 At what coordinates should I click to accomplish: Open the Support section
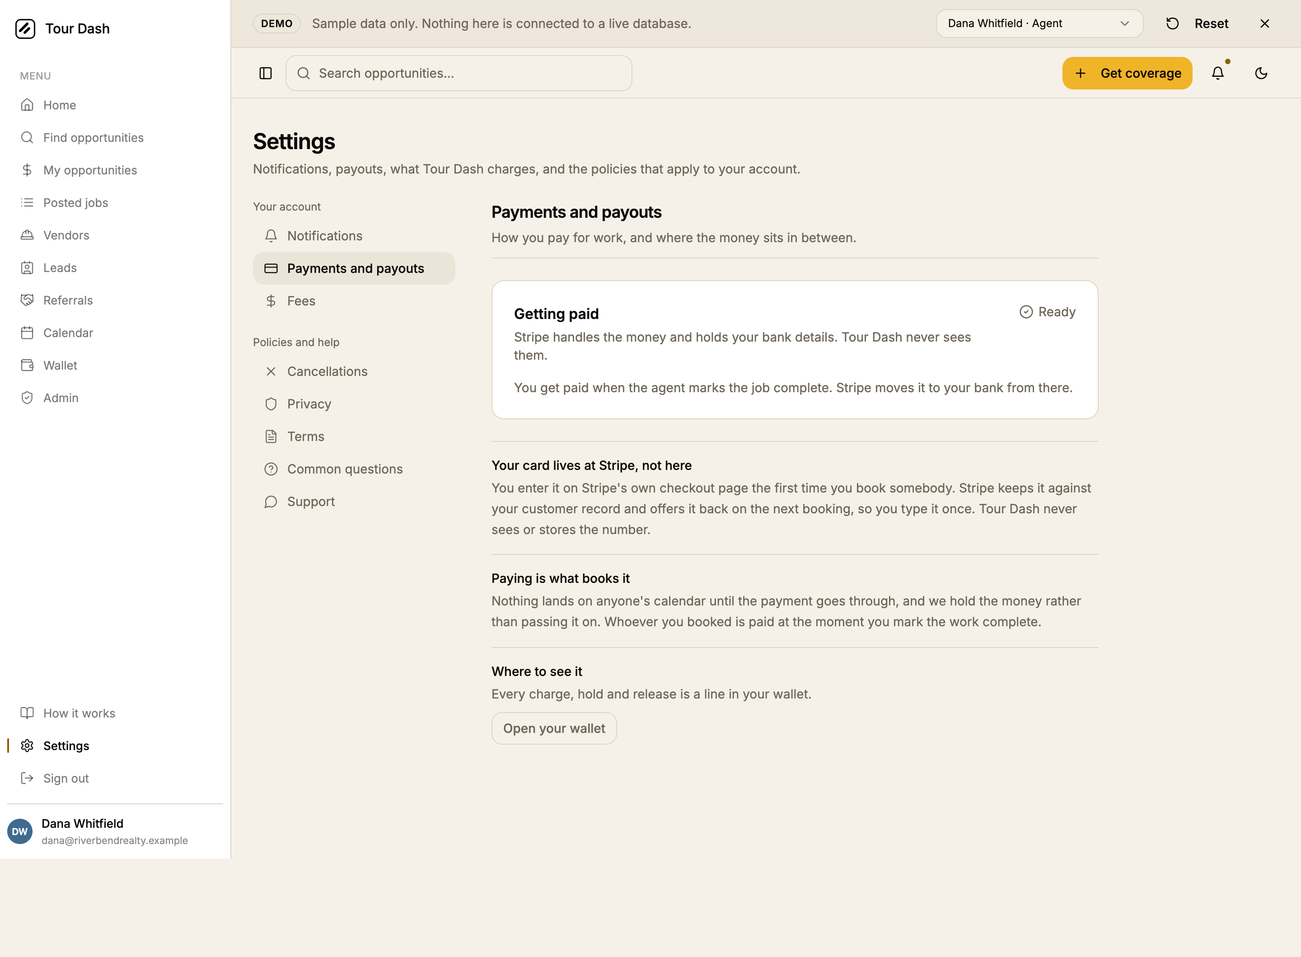pyautogui.click(x=354, y=501)
